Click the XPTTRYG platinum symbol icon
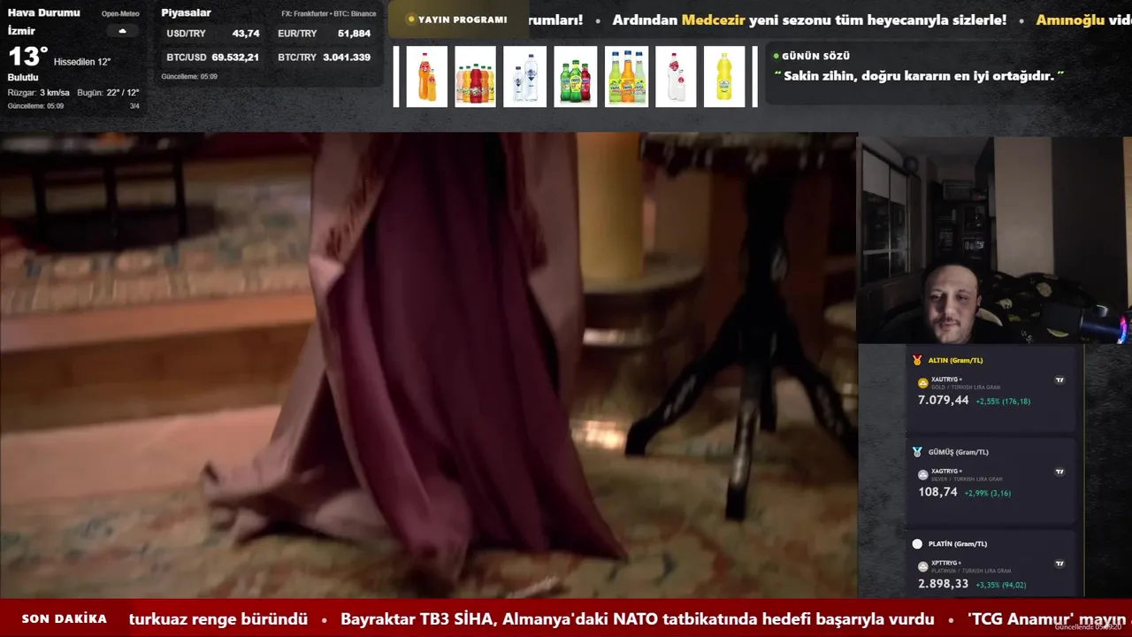Screen dimensions: 1132x637 [923, 566]
